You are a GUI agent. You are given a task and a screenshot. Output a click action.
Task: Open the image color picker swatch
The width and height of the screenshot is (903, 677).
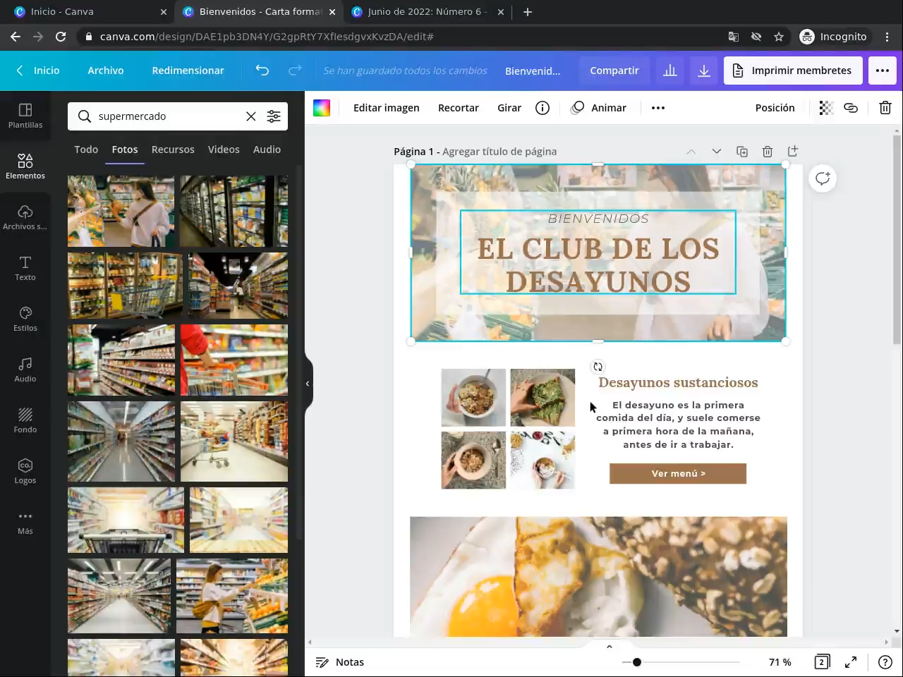322,108
